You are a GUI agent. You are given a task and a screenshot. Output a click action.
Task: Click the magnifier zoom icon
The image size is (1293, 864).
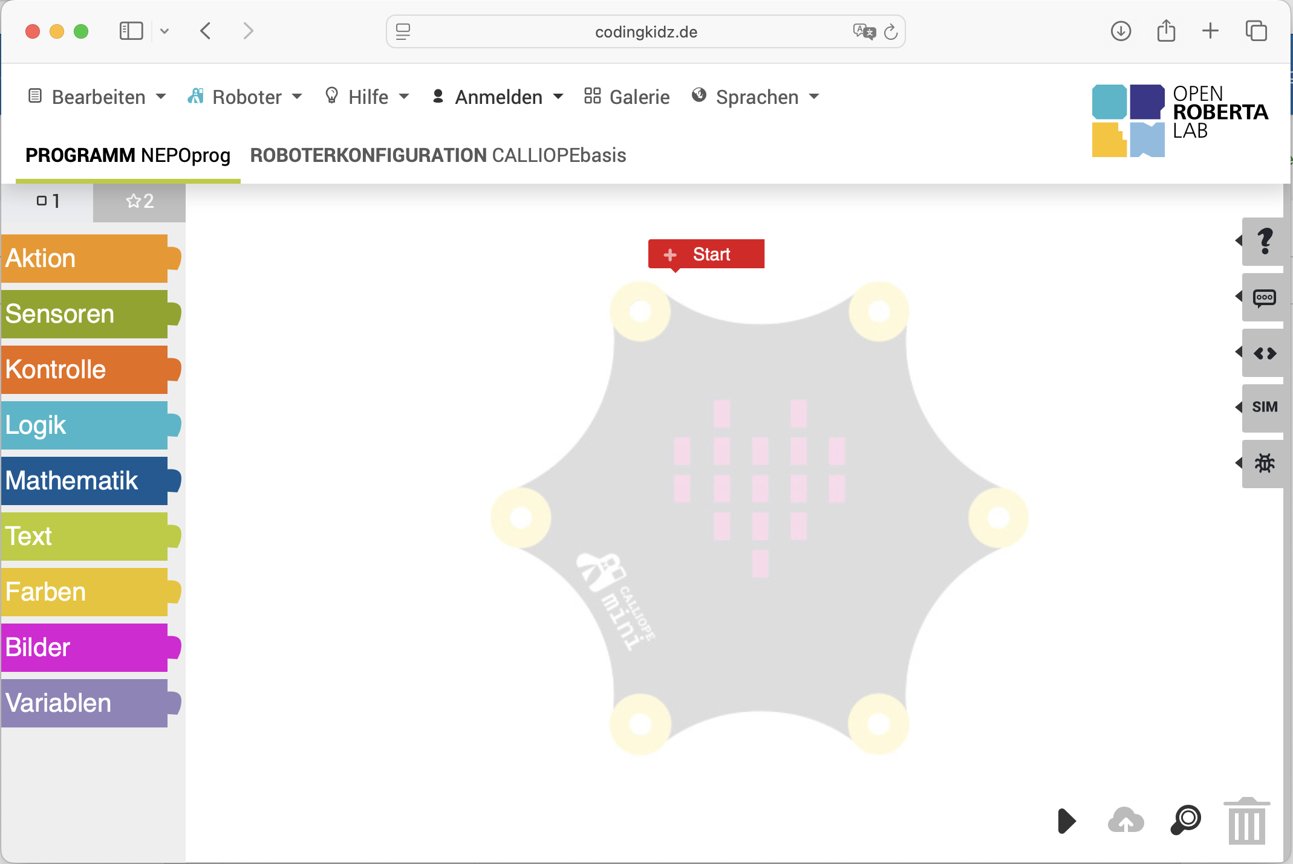1186,820
